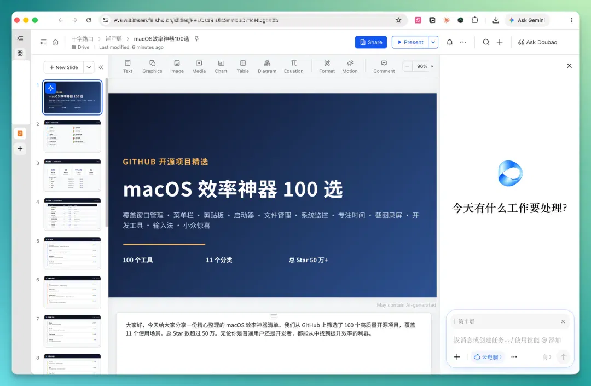Select slide 6 thumbnail
The height and width of the screenshot is (386, 591).
(72, 292)
